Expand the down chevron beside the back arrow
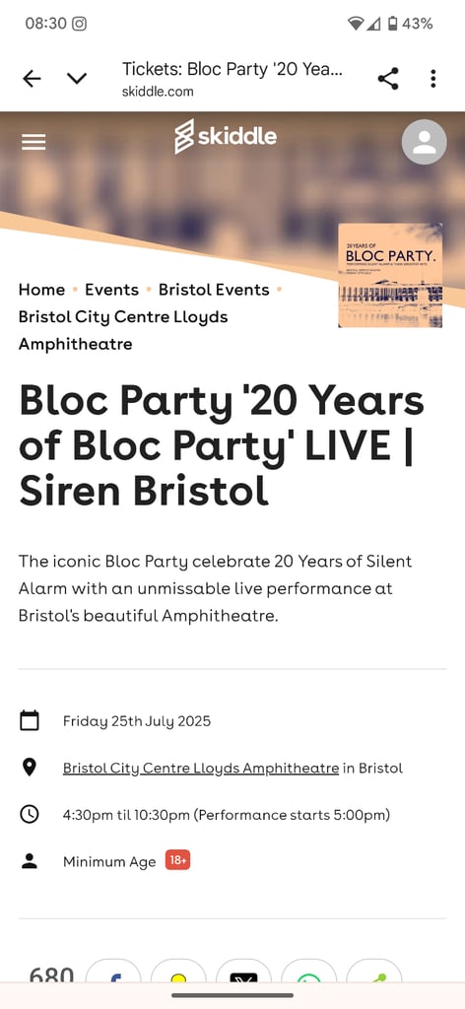465x1009 pixels. coord(77,79)
